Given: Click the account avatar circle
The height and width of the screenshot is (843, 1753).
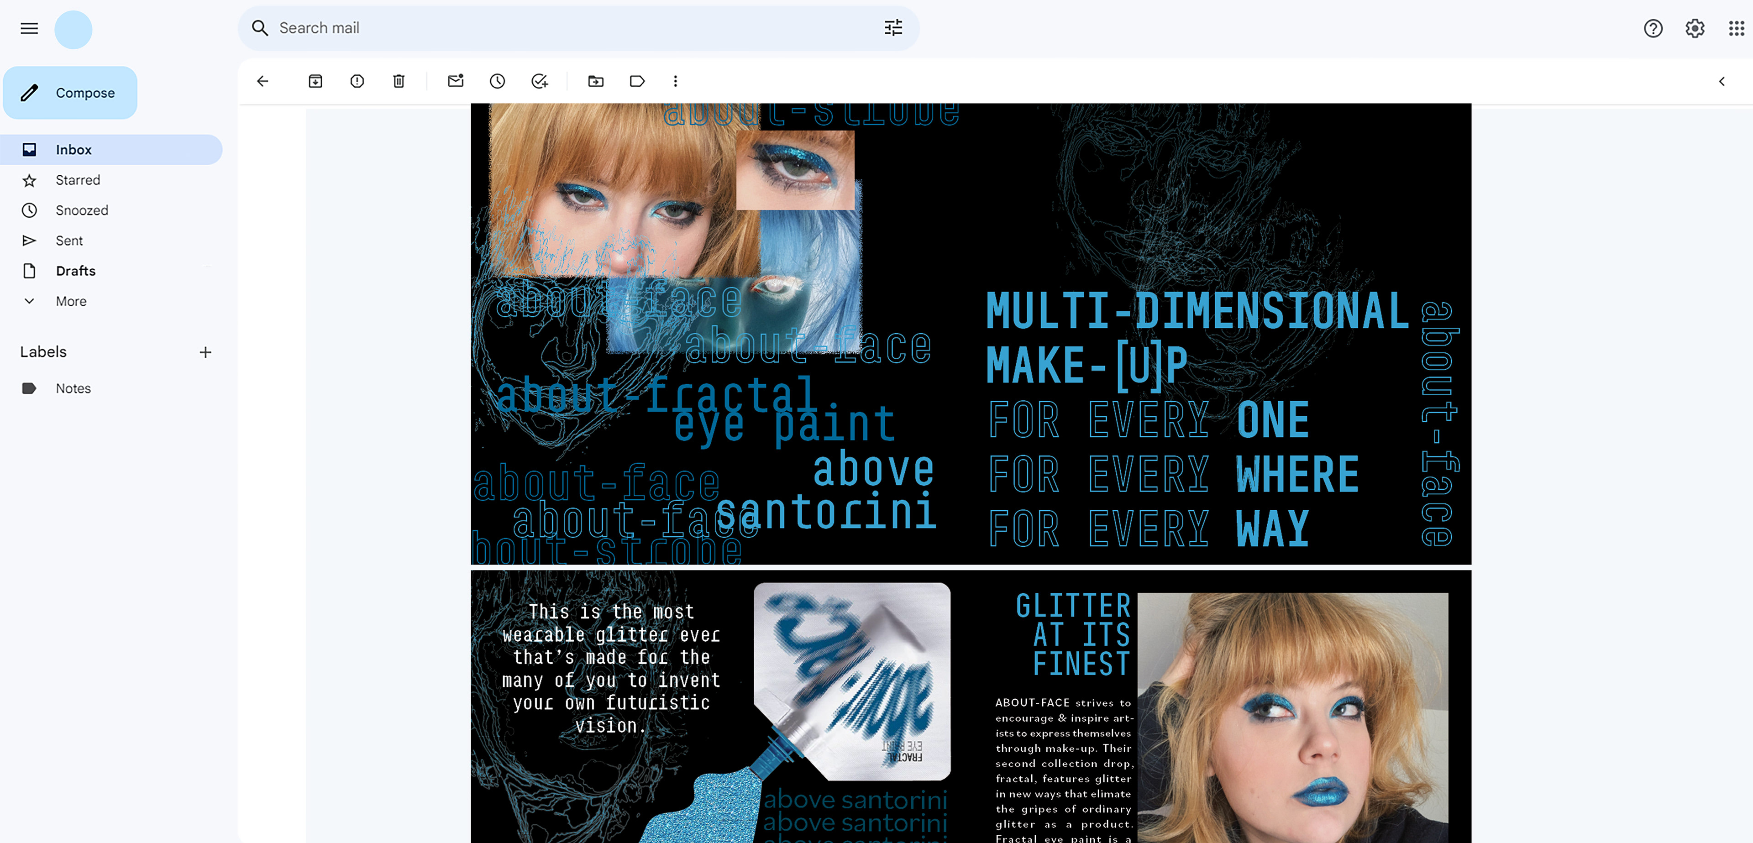Looking at the screenshot, I should 73,29.
